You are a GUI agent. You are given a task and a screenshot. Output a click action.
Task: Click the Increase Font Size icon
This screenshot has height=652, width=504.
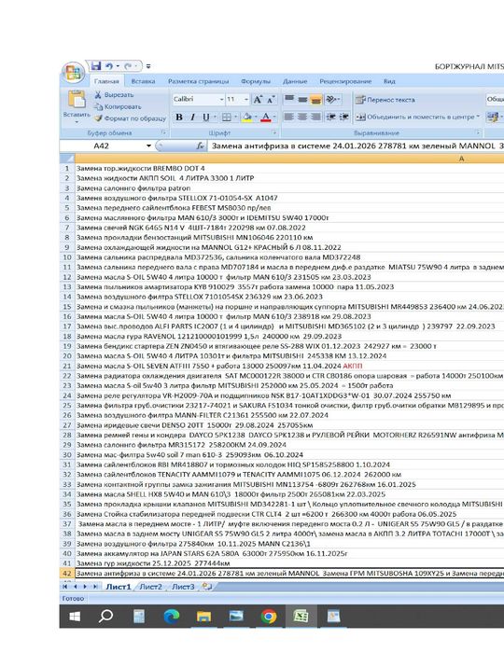(258, 100)
